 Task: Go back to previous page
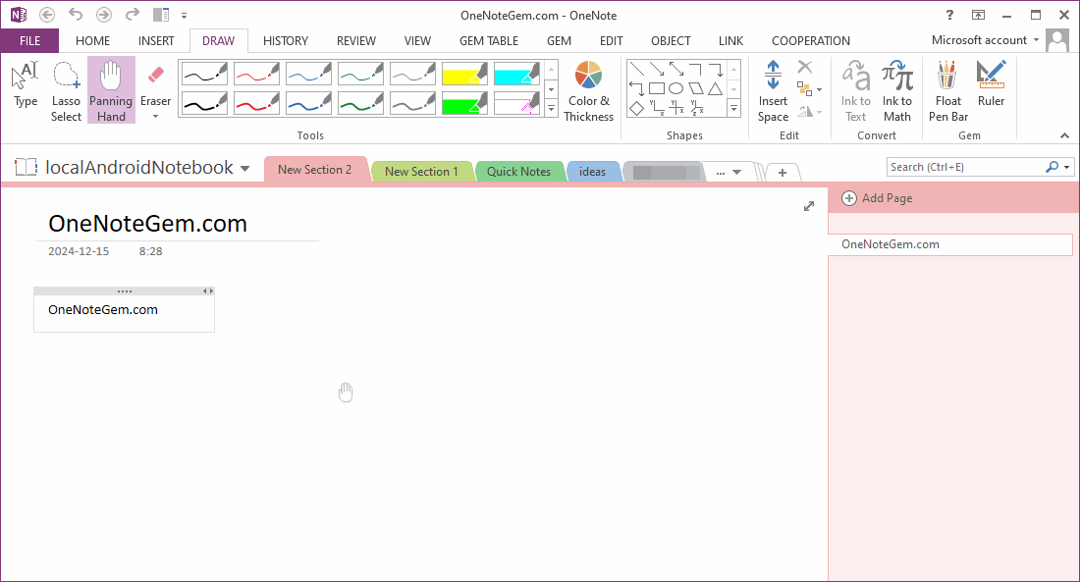point(47,15)
